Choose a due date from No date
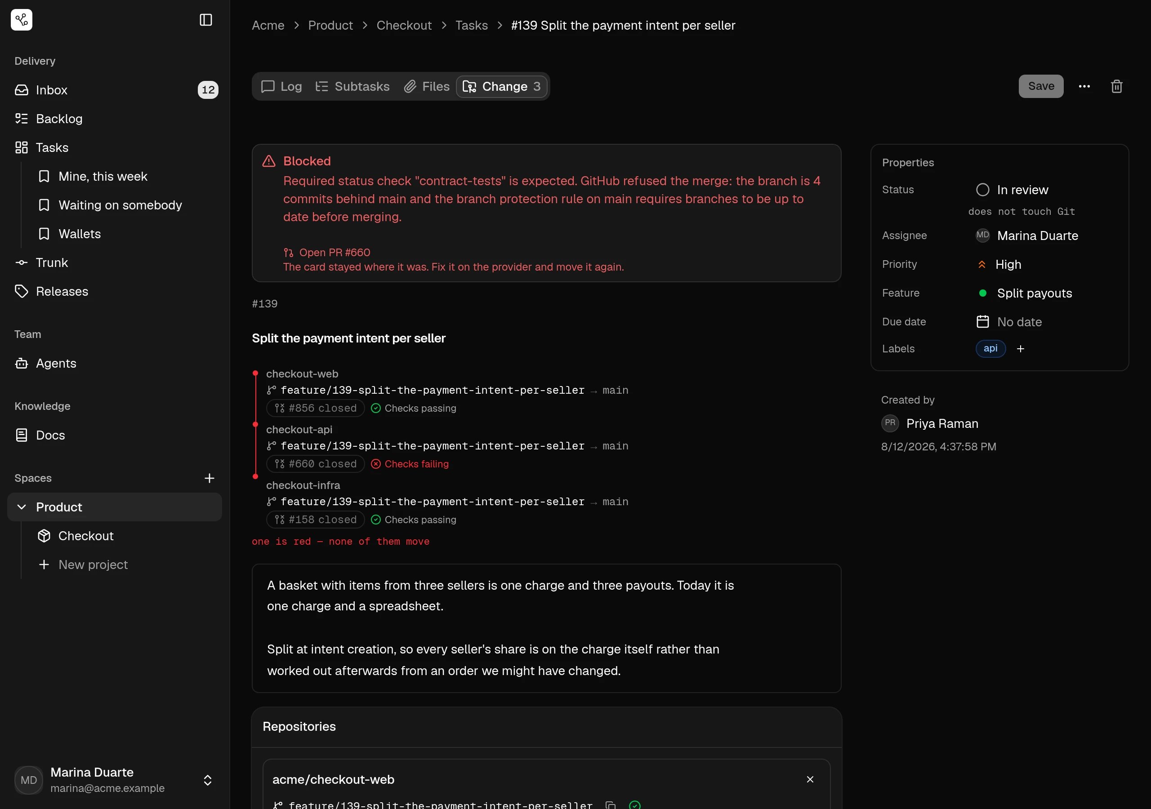The height and width of the screenshot is (809, 1151). click(1009, 322)
